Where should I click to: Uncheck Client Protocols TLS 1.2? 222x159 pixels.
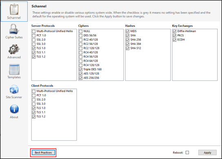coord(34,117)
